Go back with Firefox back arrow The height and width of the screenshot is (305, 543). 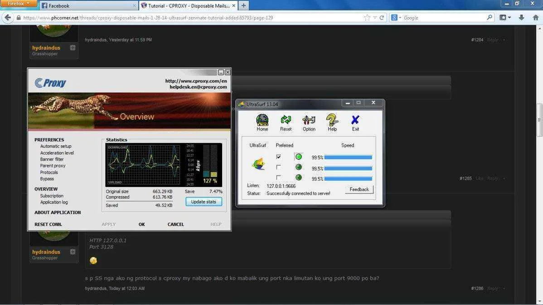[8, 18]
